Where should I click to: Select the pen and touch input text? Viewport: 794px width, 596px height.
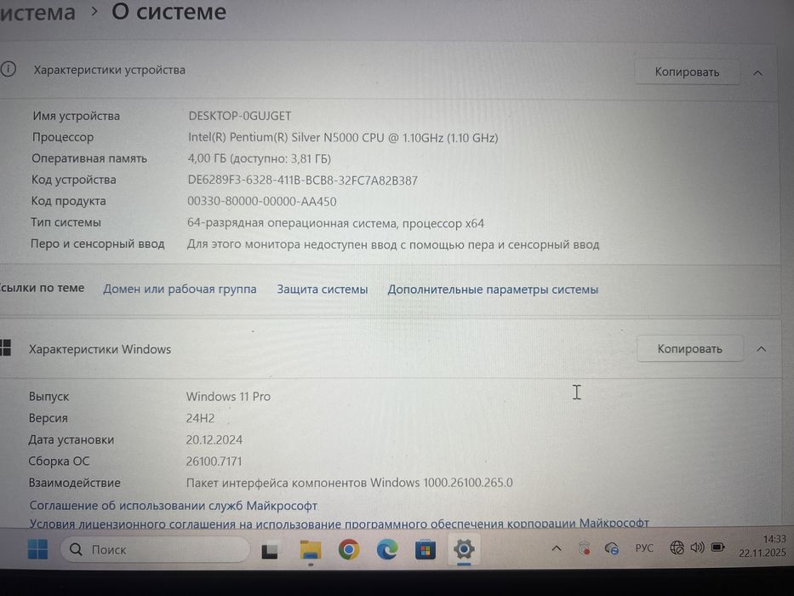point(393,245)
